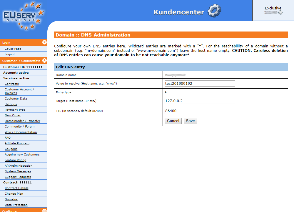Open the Domains link
Viewport: 294px width, 212px height.
tap(11, 199)
